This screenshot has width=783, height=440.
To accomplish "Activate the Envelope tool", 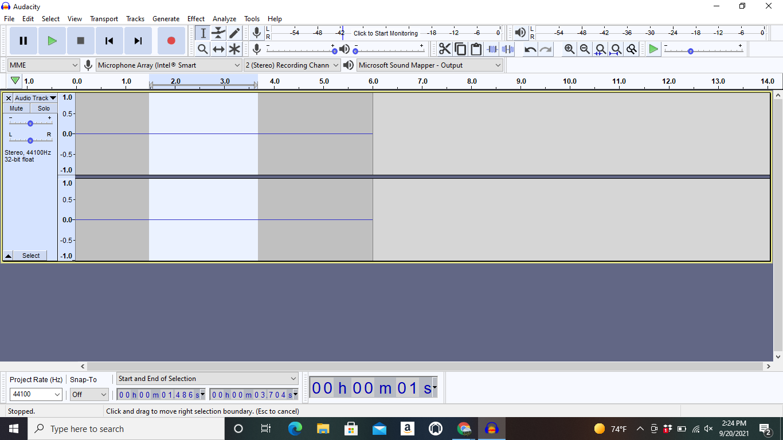I will 218,33.
